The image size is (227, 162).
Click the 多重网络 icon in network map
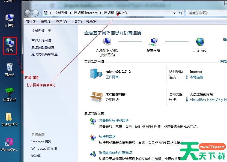(153, 42)
